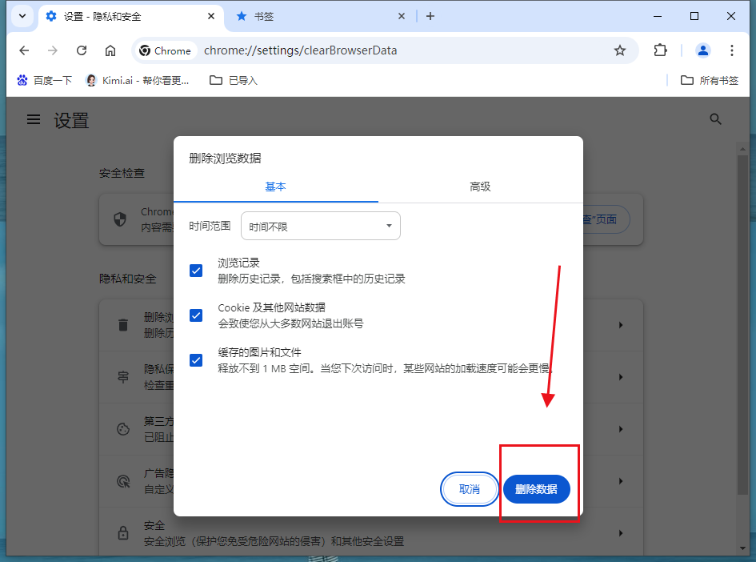The image size is (756, 562).
Task: Uncheck Cookie 及其他网站数据 checkbox
Action: [196, 315]
